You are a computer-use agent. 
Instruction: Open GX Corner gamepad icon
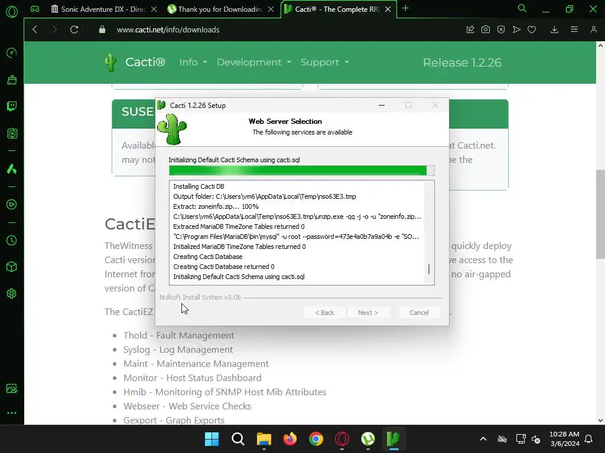click(x=35, y=9)
